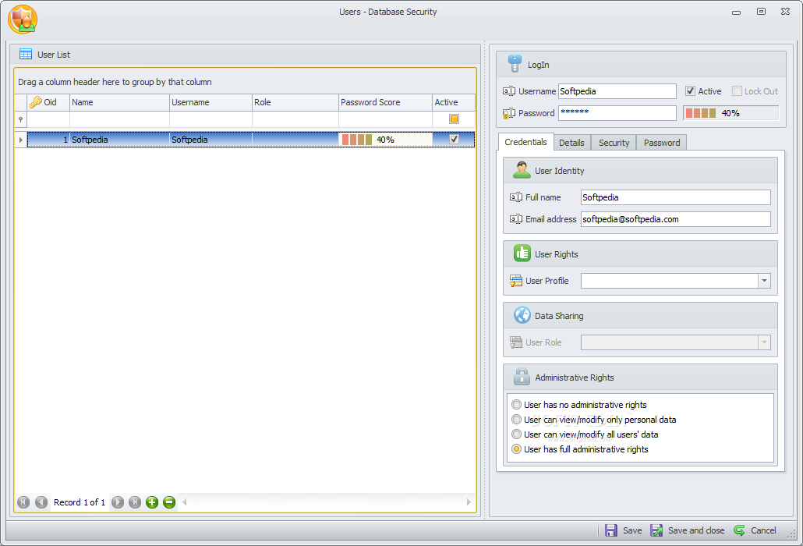Go to next record navigator button
Screen dimensions: 803x546
pos(118,502)
